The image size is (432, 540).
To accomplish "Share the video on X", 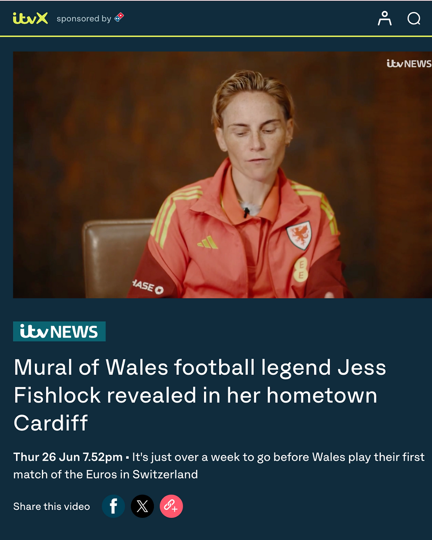I will click(x=142, y=506).
